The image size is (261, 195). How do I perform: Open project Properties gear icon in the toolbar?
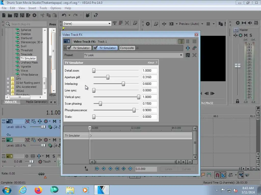(34, 15)
